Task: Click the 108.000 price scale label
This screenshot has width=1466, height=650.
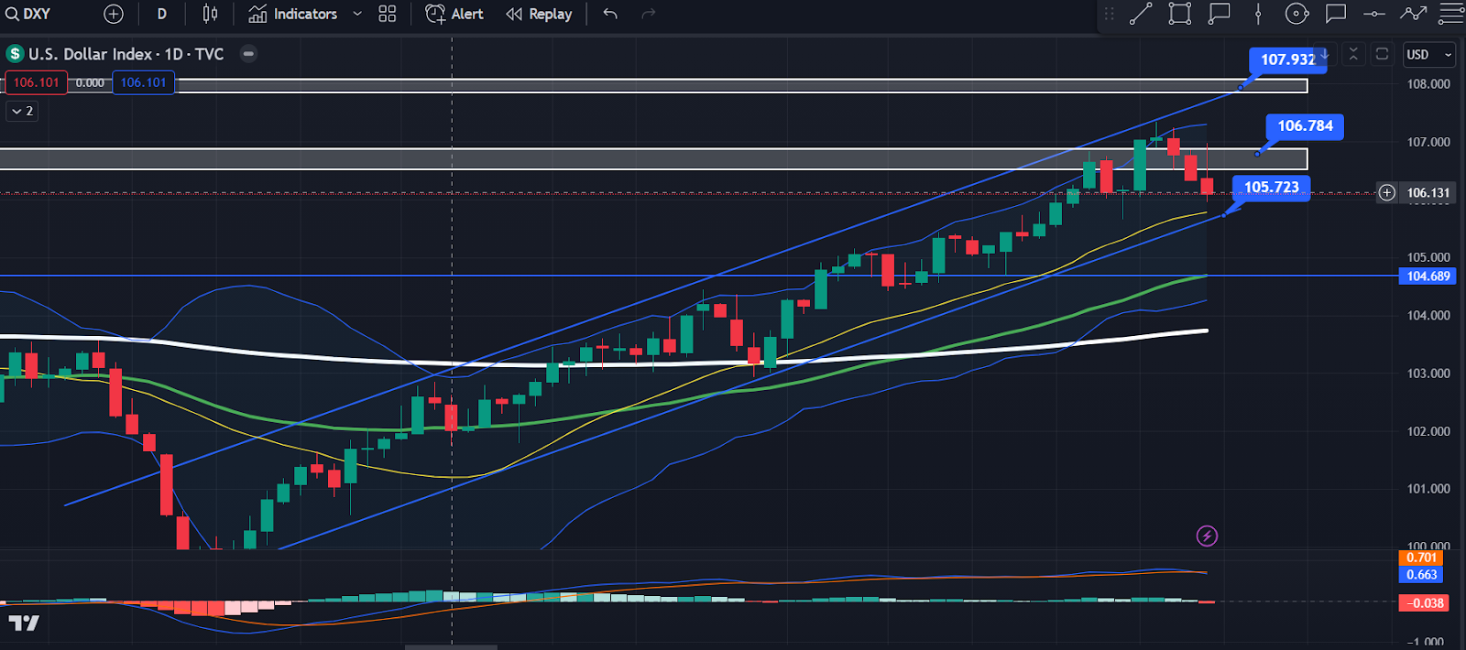Action: coord(1428,84)
